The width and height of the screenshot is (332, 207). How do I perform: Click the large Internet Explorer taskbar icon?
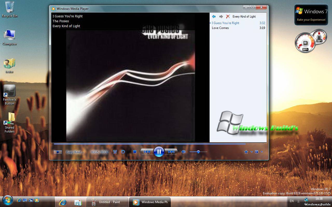coord(63,202)
